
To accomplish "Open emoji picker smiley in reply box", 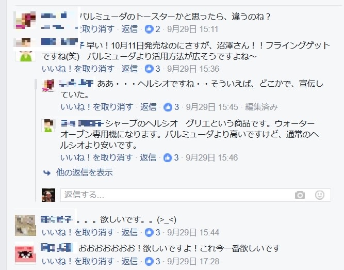I will (320, 195).
